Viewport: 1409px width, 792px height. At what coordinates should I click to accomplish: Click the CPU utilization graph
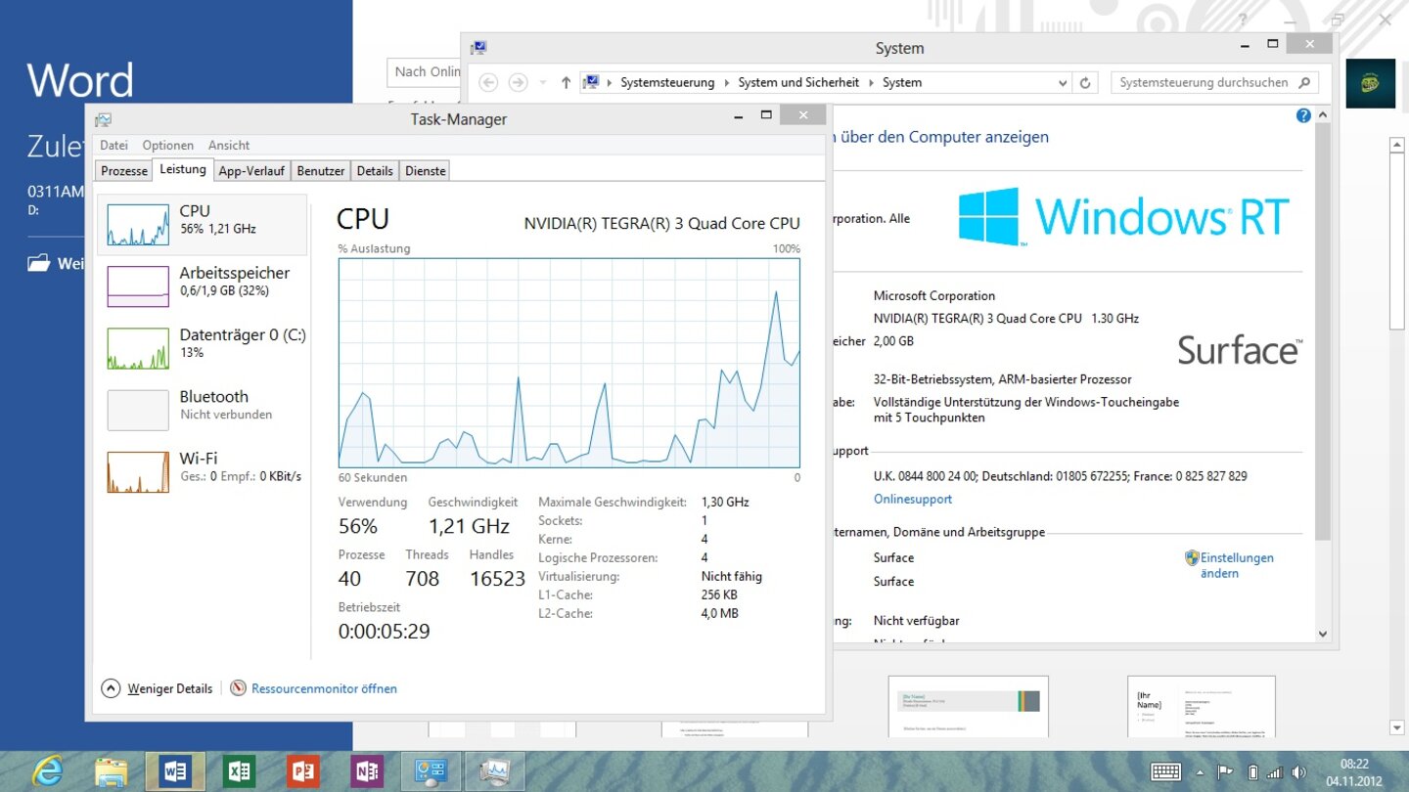click(569, 363)
